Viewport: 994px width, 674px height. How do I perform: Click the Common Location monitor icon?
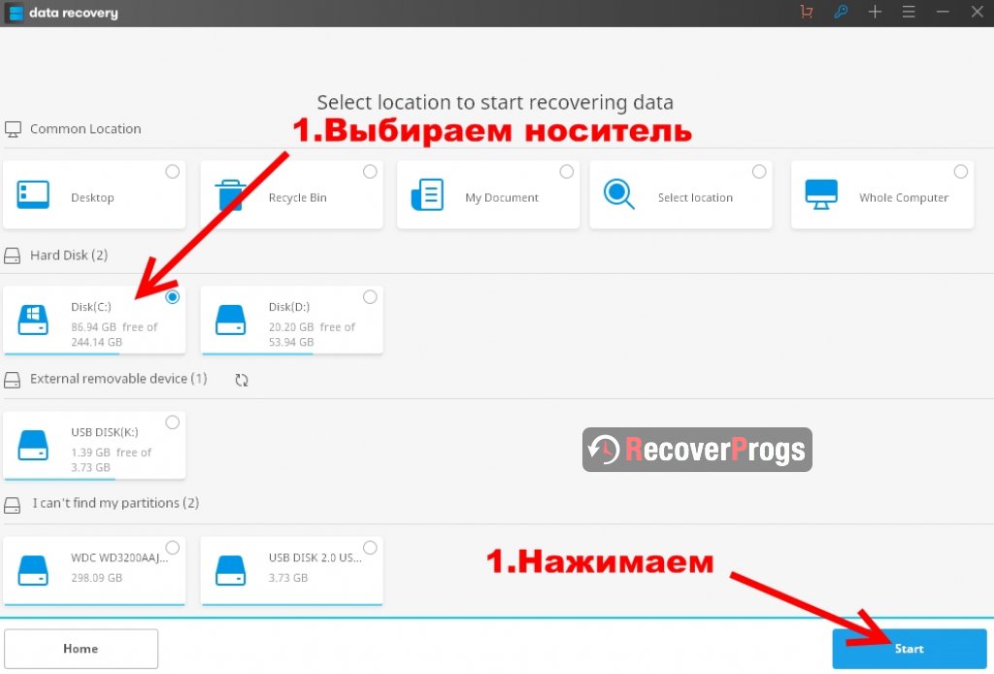pyautogui.click(x=13, y=129)
